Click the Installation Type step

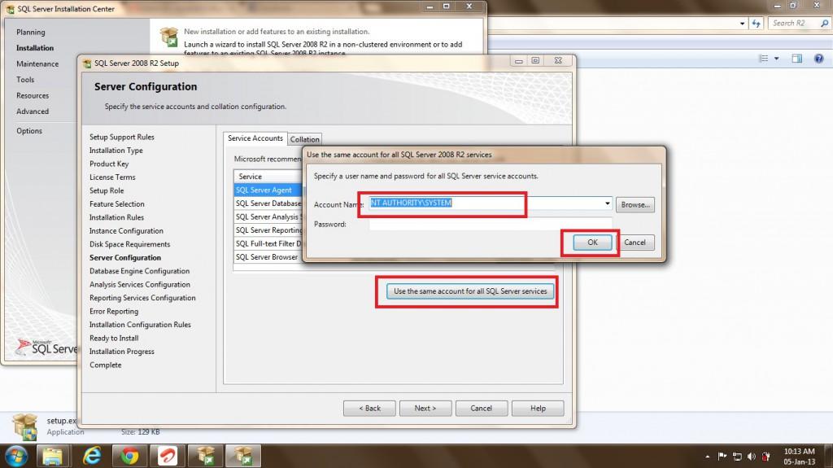pyautogui.click(x=116, y=151)
